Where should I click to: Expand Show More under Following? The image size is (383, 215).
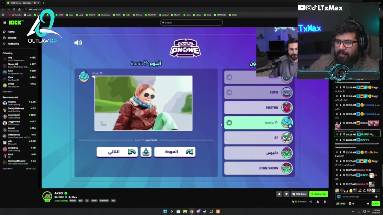coord(7,92)
